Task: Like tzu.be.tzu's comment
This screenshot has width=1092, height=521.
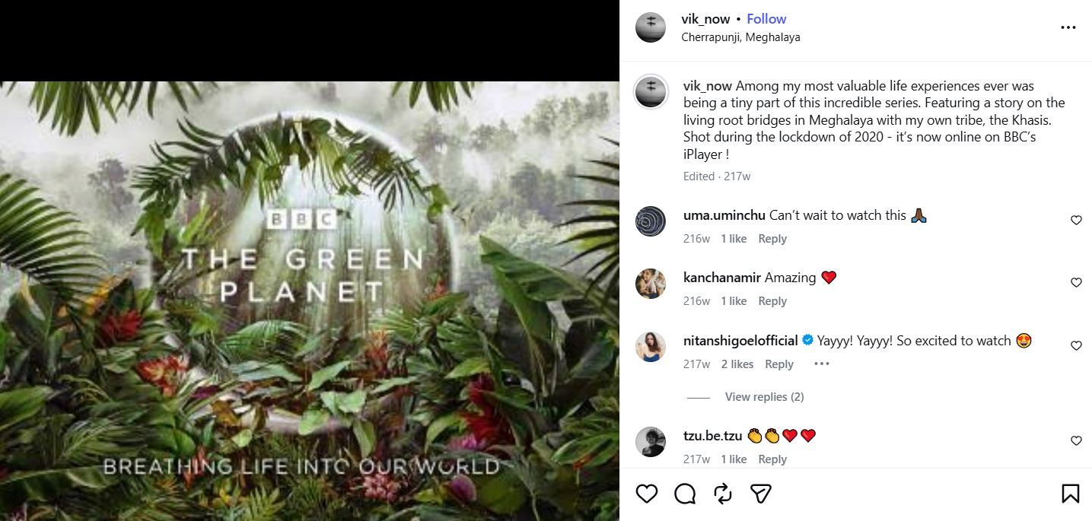Action: 1076,441
